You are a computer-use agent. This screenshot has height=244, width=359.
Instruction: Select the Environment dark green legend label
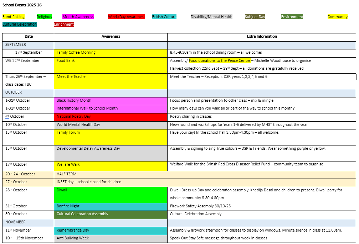click(x=292, y=17)
